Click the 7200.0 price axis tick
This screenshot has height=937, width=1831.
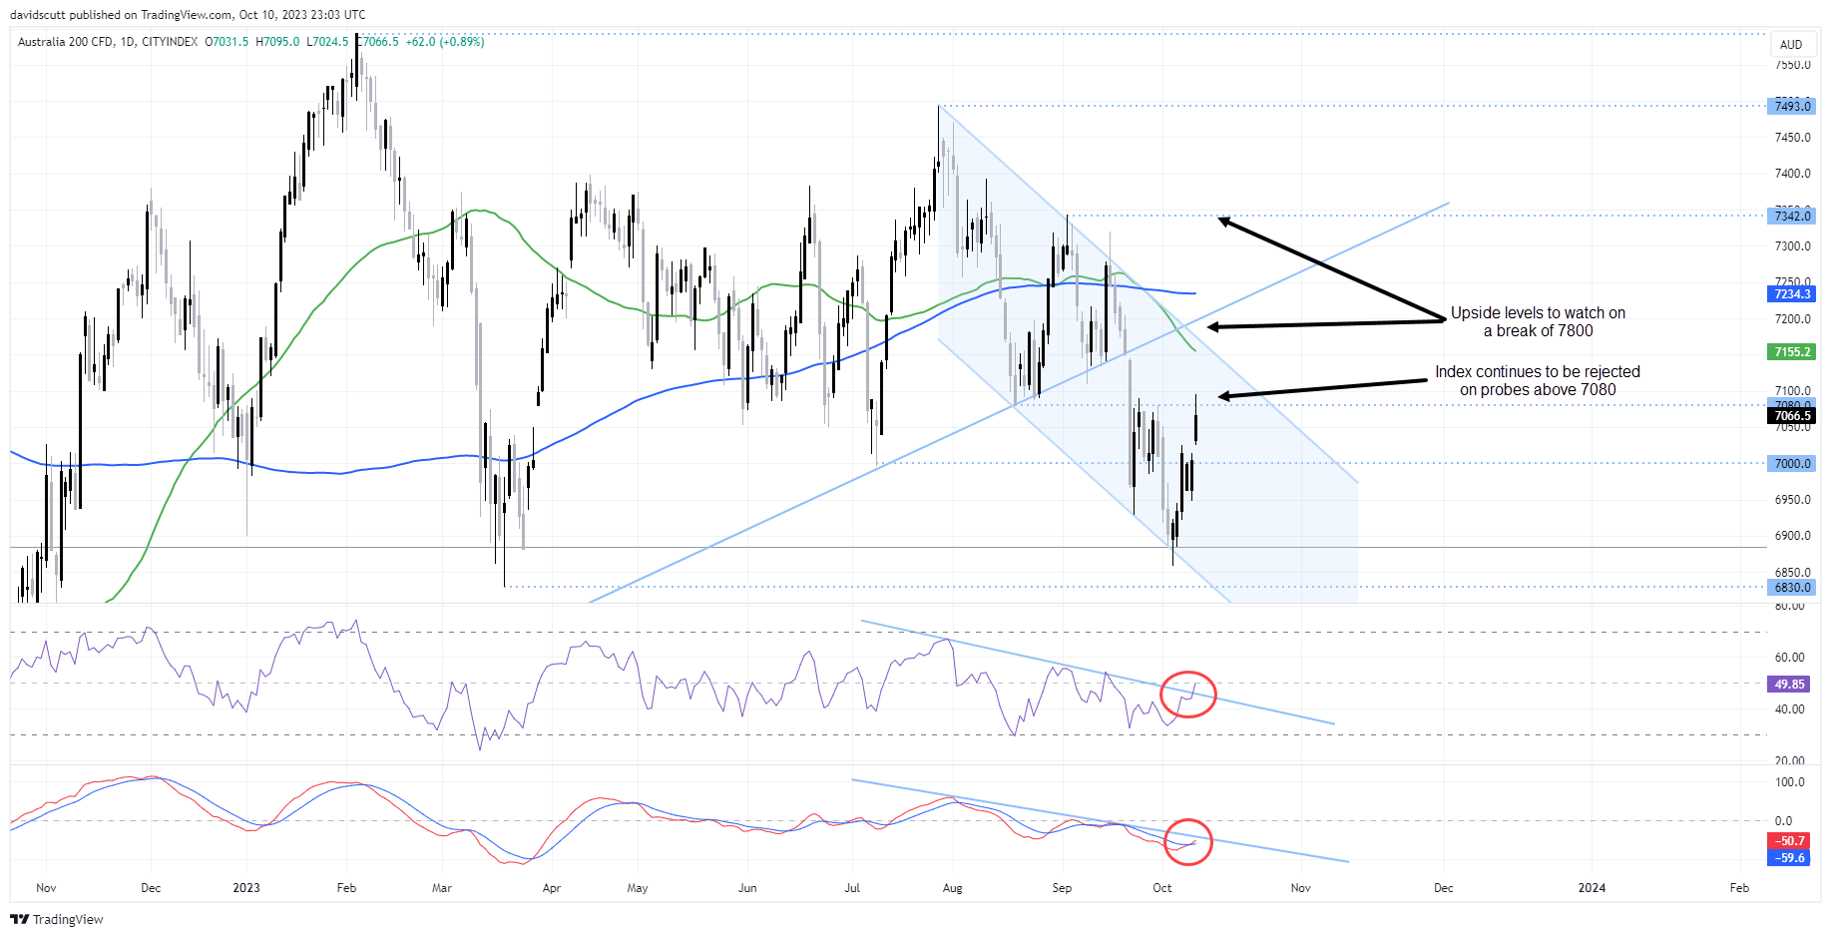(x=1792, y=319)
